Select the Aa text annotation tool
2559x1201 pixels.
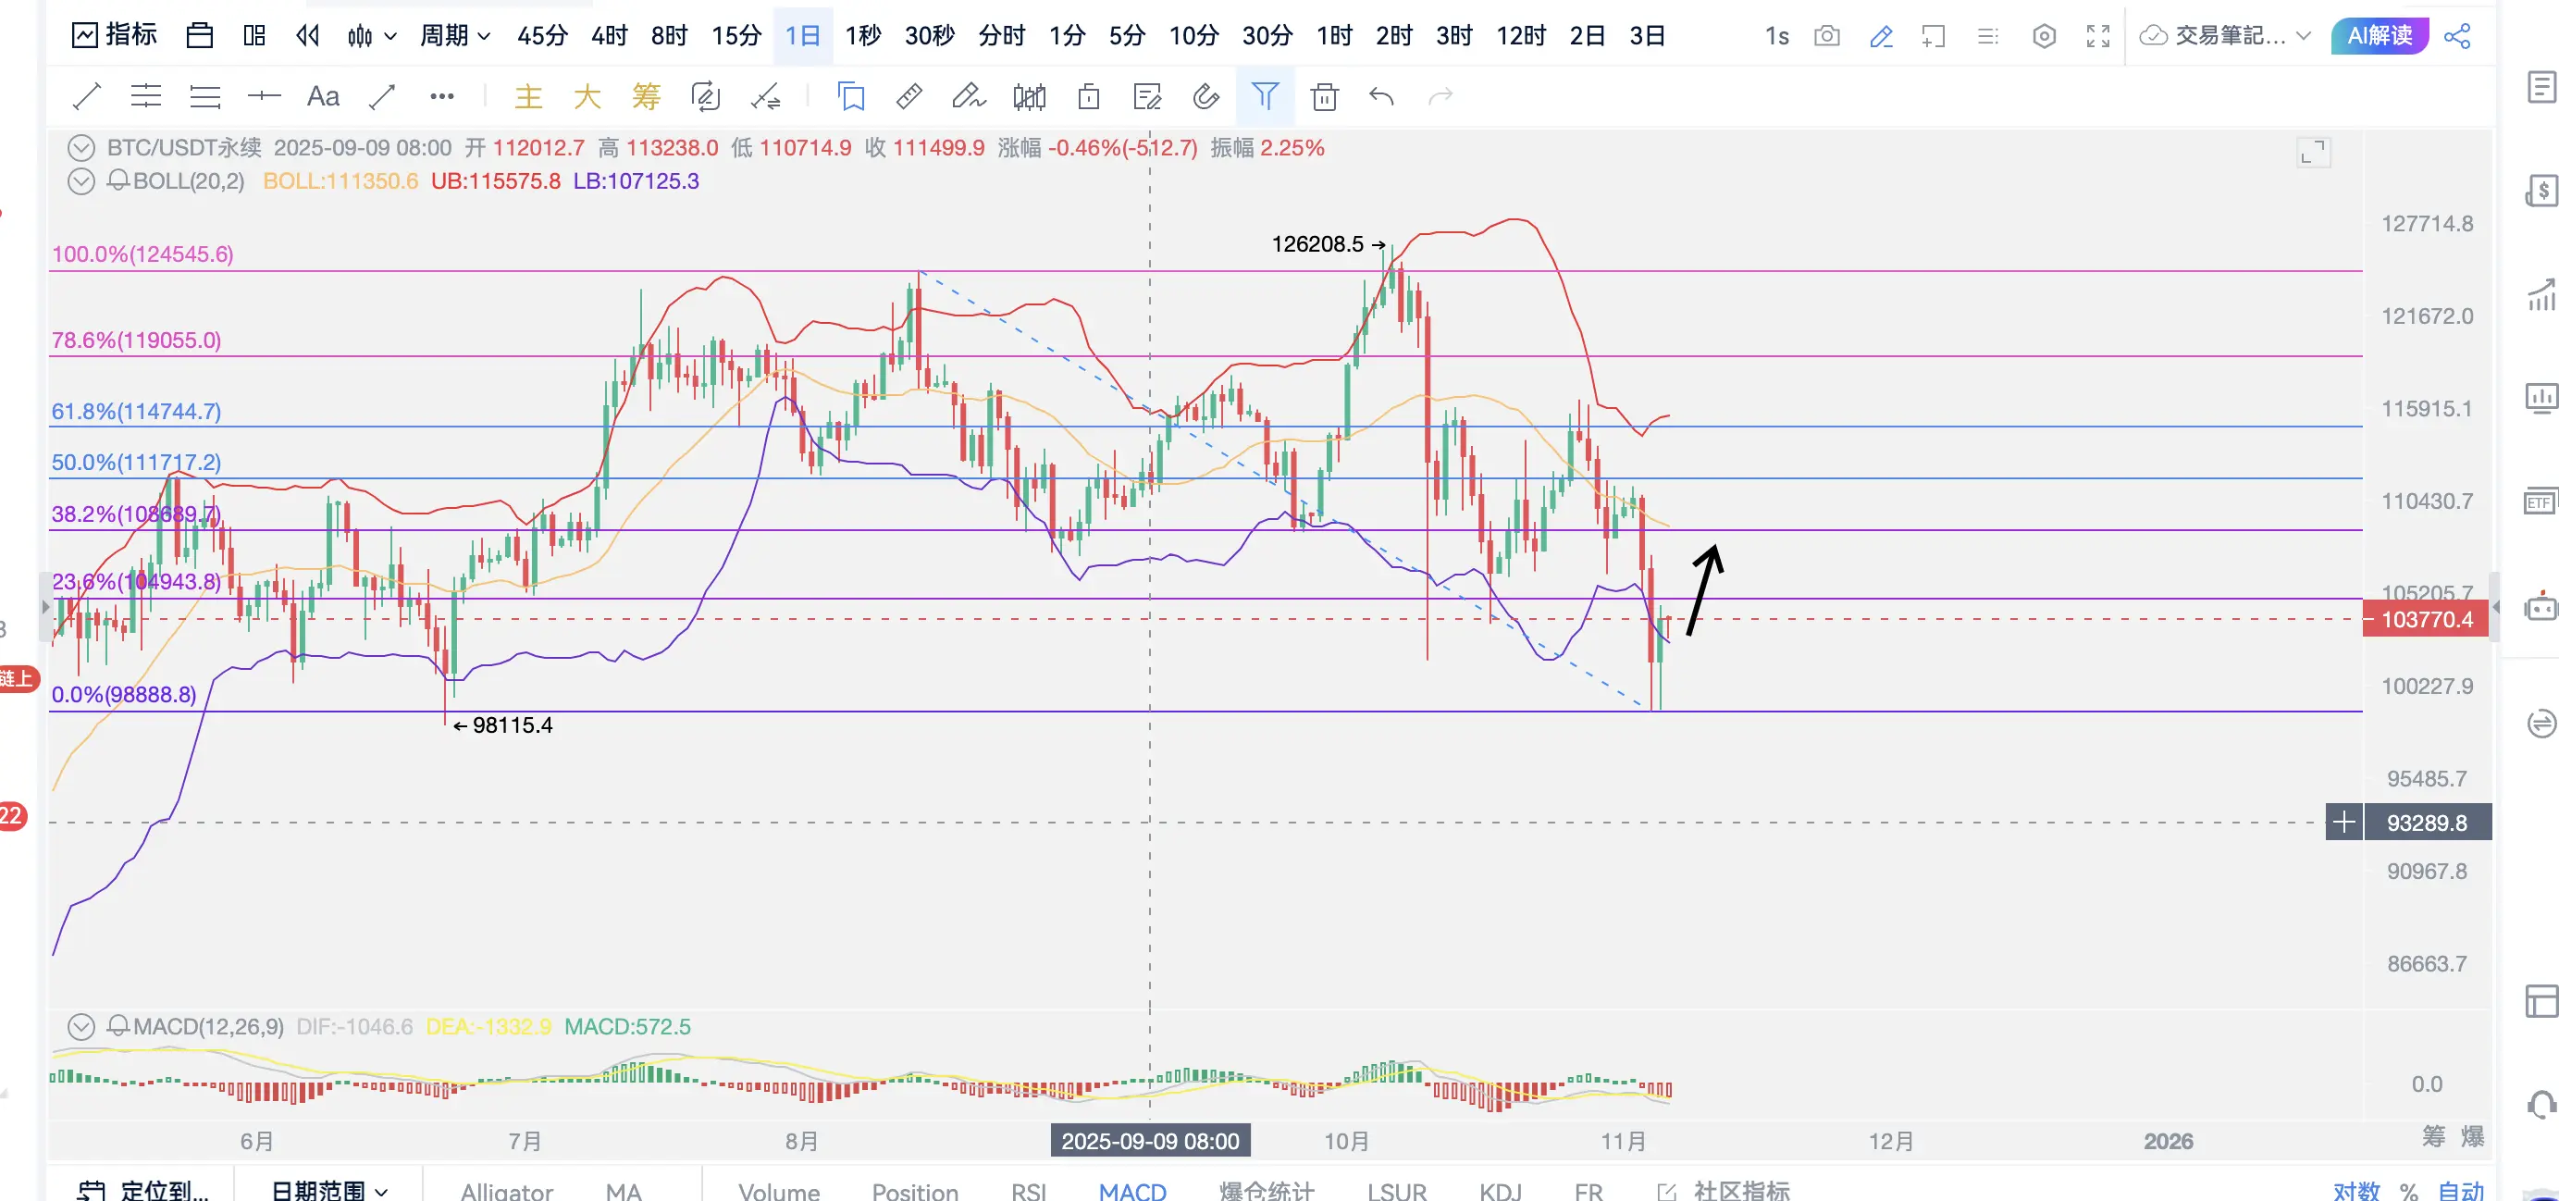323,96
